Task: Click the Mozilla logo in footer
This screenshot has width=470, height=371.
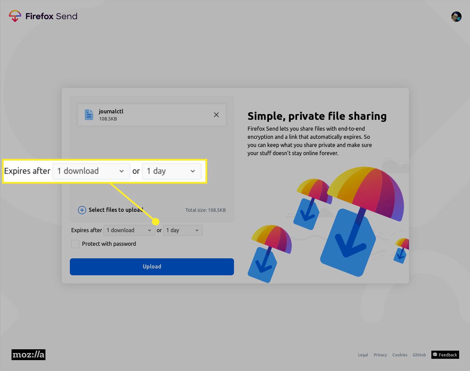Action: click(28, 355)
